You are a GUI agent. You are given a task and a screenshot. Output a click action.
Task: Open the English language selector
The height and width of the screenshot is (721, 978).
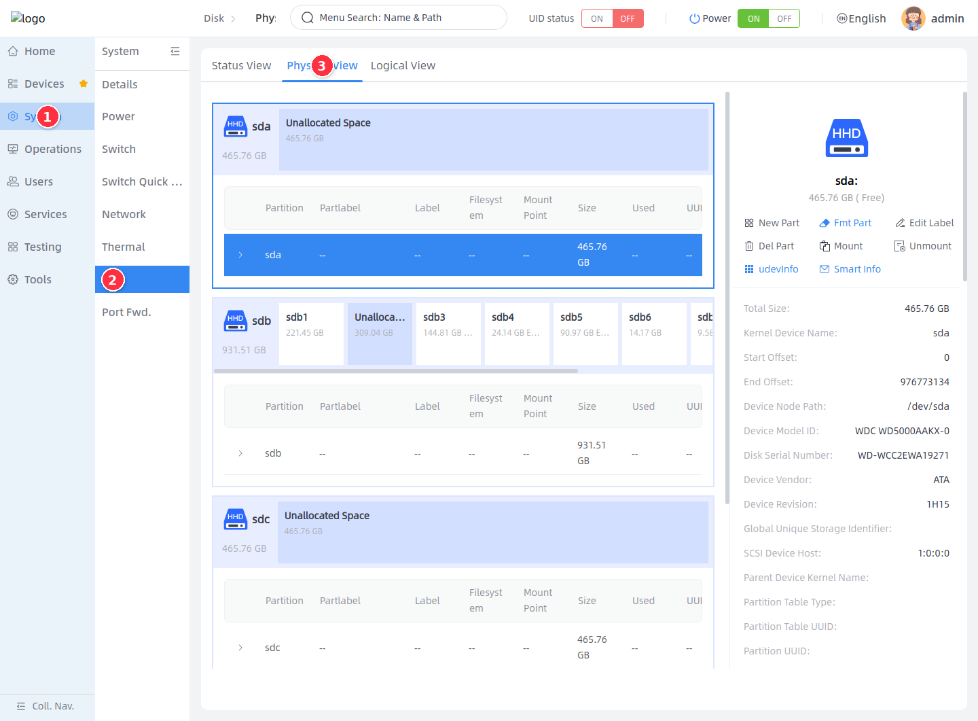coord(861,18)
